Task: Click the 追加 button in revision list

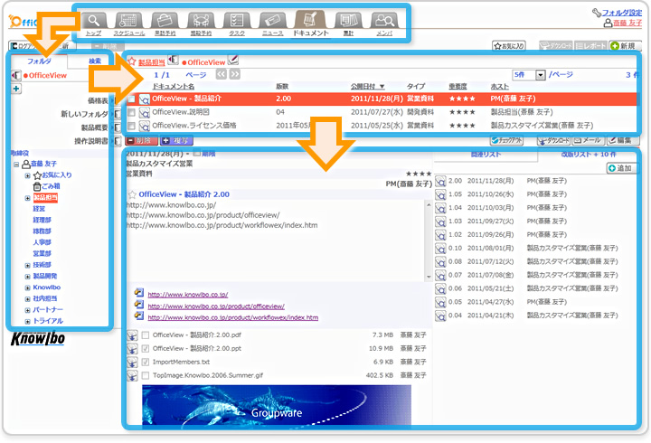Action: coord(620,168)
